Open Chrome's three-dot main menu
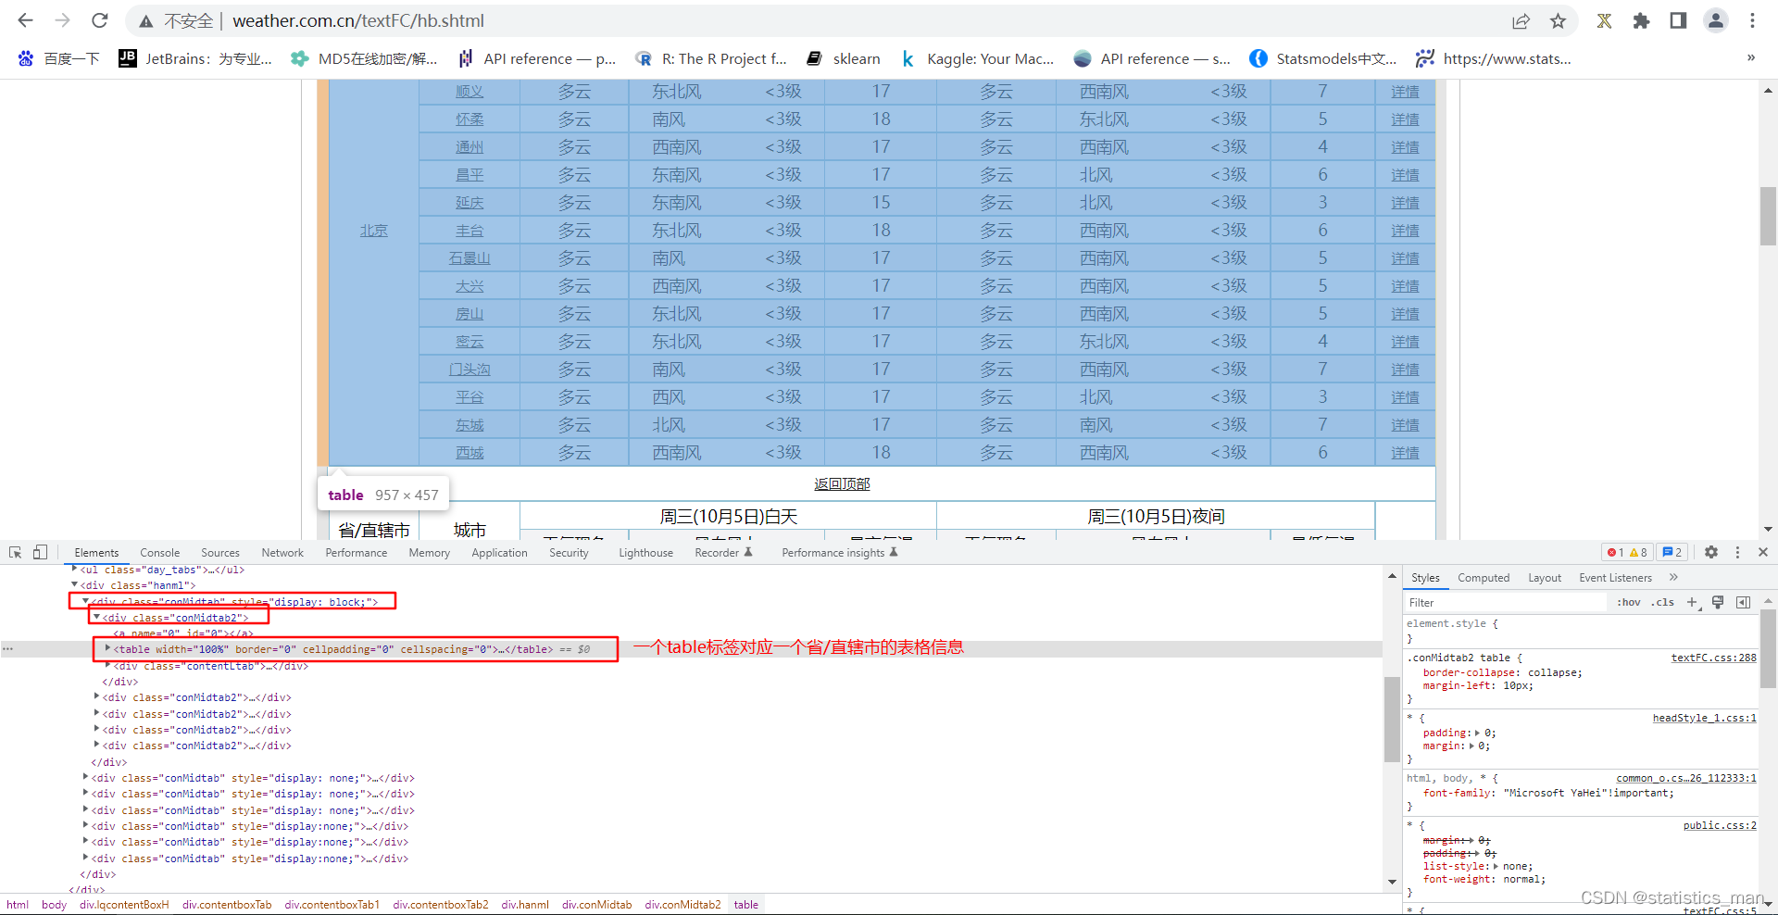This screenshot has width=1778, height=915. click(1752, 20)
